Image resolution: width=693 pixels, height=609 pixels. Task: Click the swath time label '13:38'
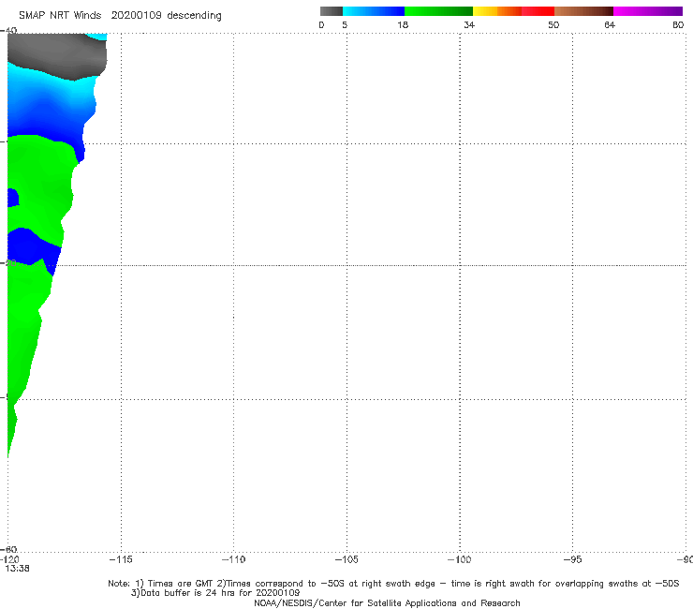click(17, 569)
